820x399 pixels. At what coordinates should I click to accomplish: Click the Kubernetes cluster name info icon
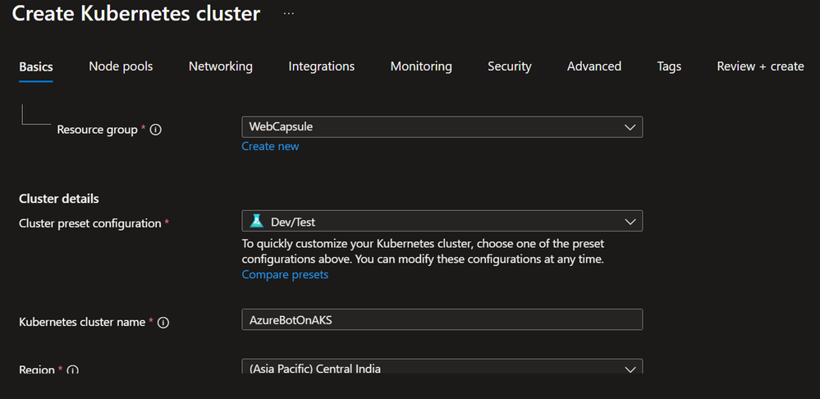pyautogui.click(x=163, y=323)
